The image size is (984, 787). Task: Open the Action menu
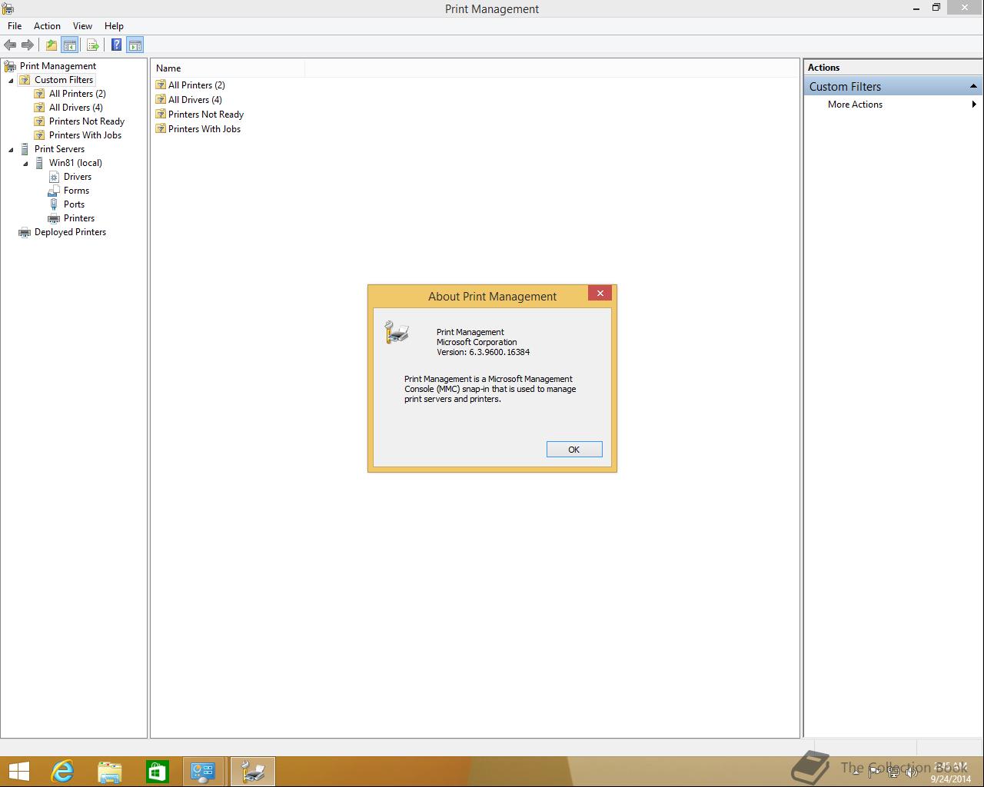coord(47,26)
